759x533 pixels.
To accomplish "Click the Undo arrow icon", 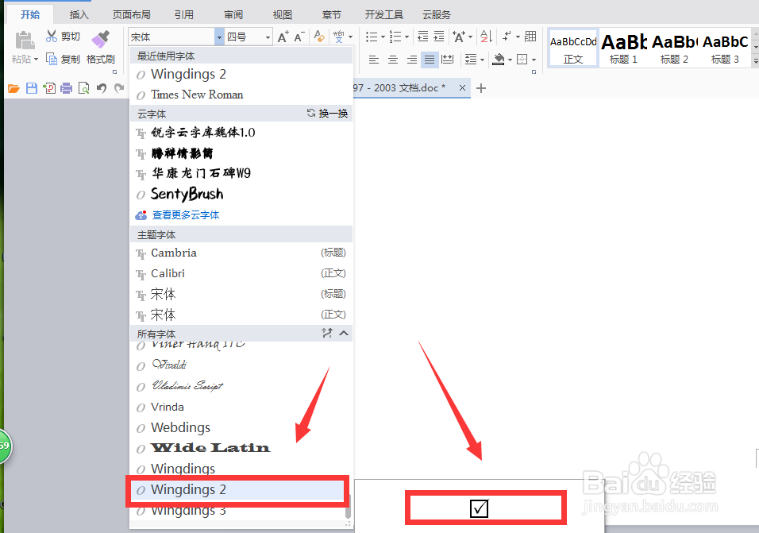I will [101, 87].
